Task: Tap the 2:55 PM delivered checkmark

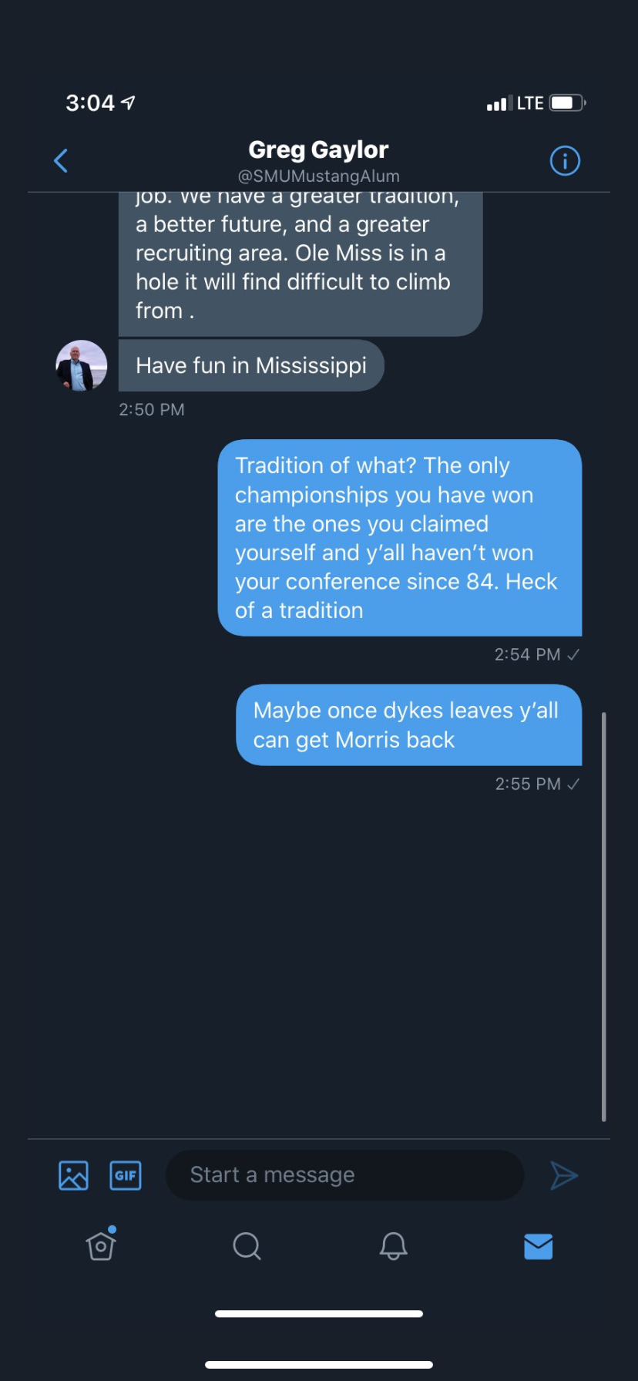Action: (573, 785)
